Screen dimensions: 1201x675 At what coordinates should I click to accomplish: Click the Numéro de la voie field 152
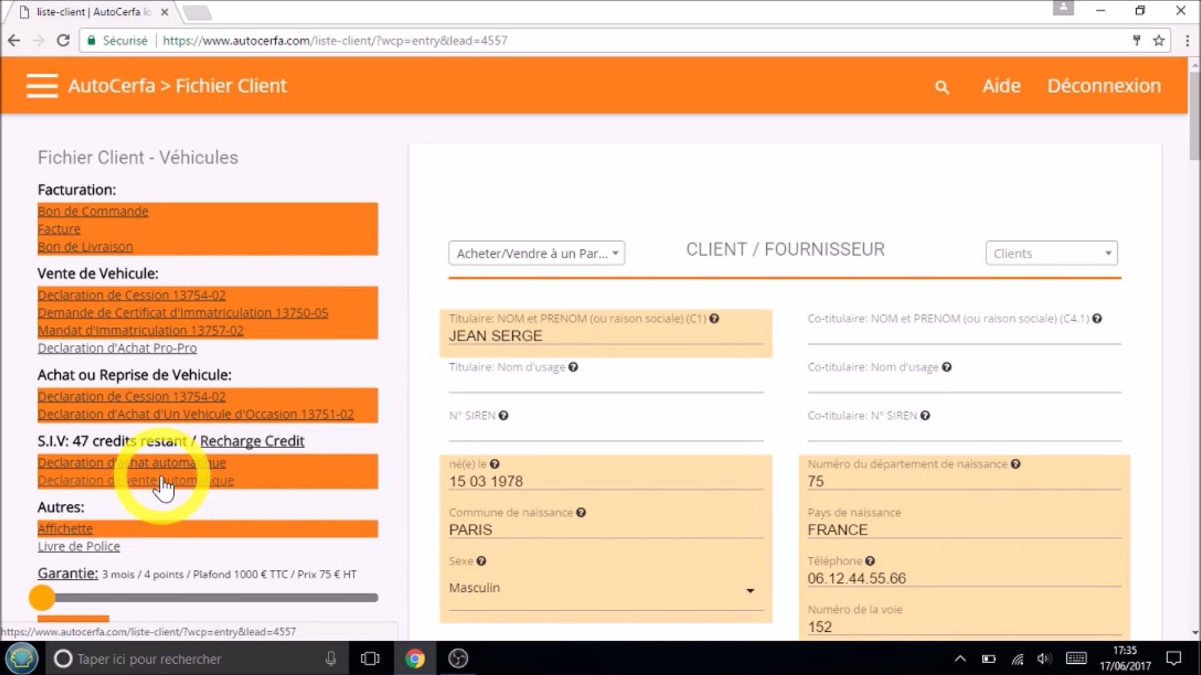pyautogui.click(x=964, y=627)
